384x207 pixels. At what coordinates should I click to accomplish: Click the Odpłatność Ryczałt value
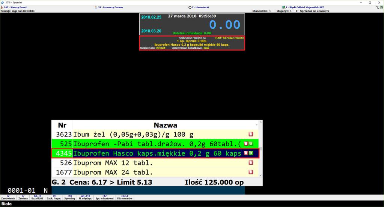[161, 48]
